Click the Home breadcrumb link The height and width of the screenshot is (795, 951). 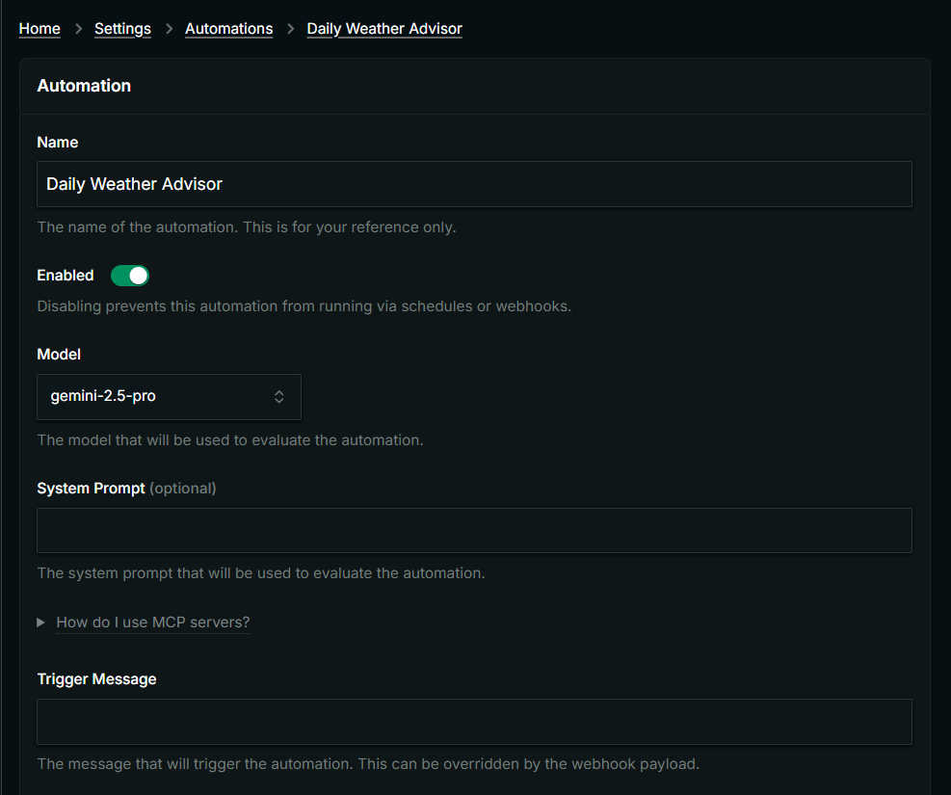[40, 29]
